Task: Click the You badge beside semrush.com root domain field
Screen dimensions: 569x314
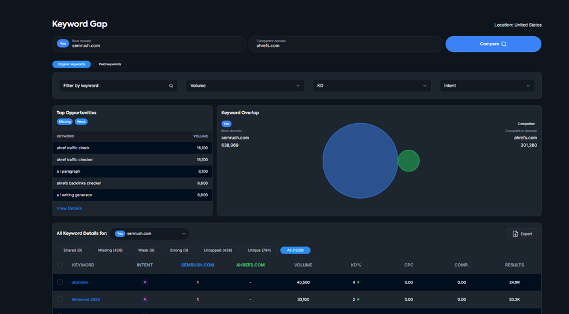Action: [x=63, y=43]
